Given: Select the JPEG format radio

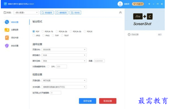Looking at the screenshot, I should [x=34, y=36].
